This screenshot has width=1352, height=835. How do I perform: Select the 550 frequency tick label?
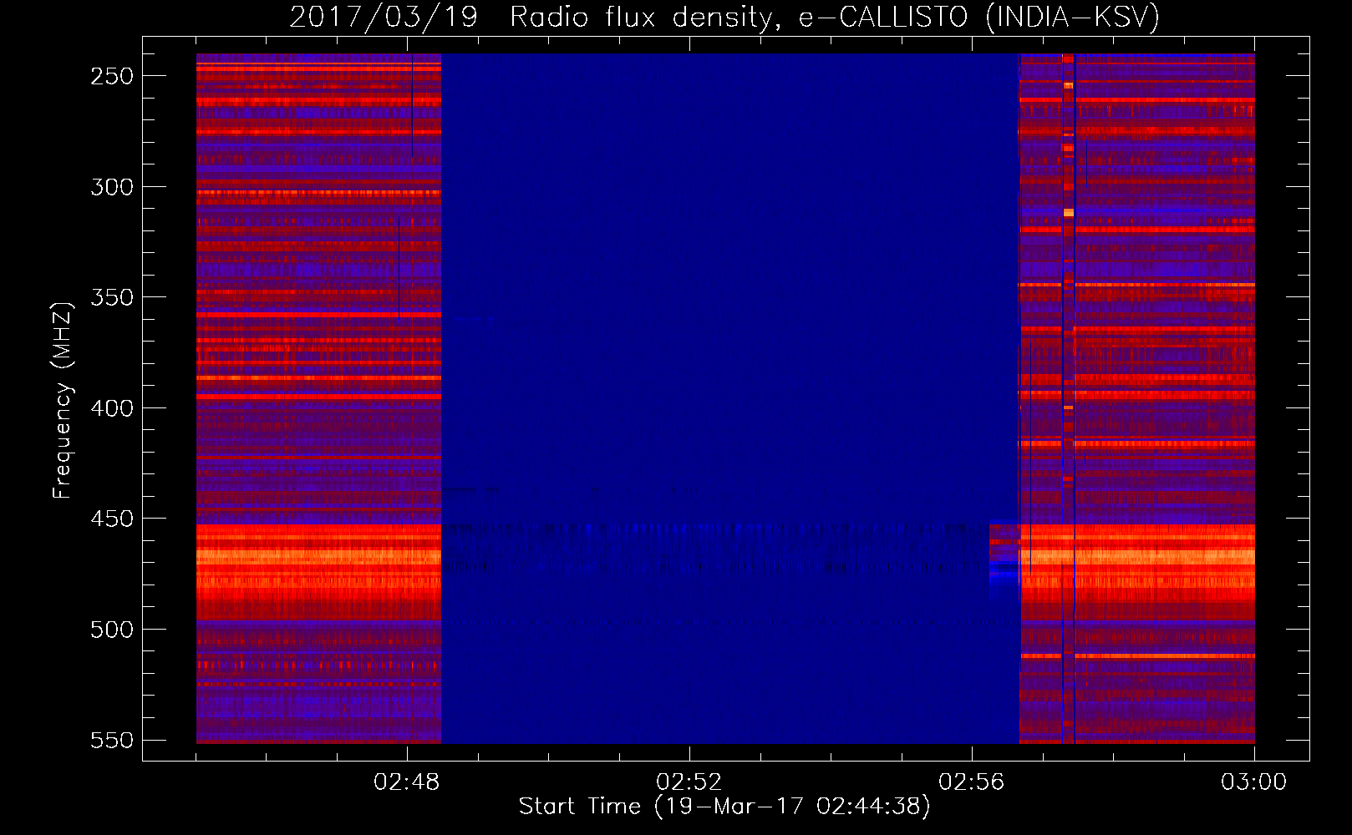(x=112, y=741)
